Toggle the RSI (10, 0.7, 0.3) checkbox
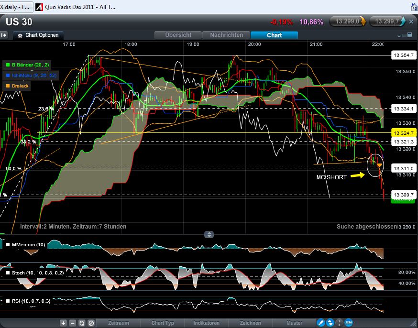 8,301
